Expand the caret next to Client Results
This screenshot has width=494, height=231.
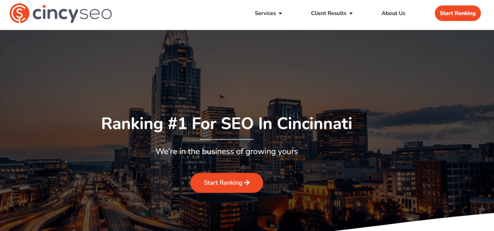tap(351, 14)
